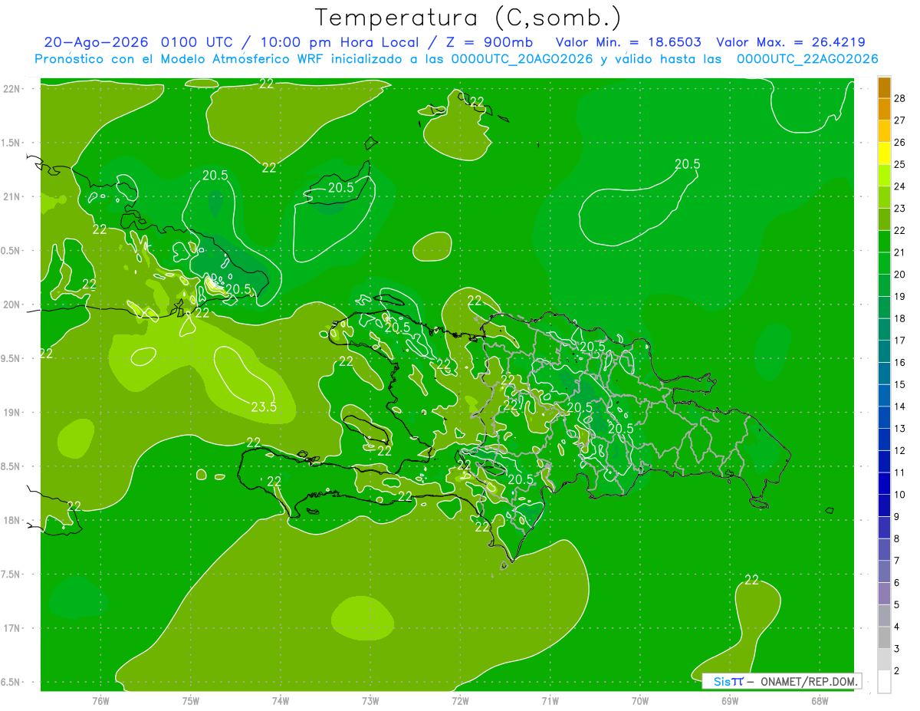This screenshot has height=711, width=920.
Task: Click the "26" value on the color scale
Action: [900, 143]
